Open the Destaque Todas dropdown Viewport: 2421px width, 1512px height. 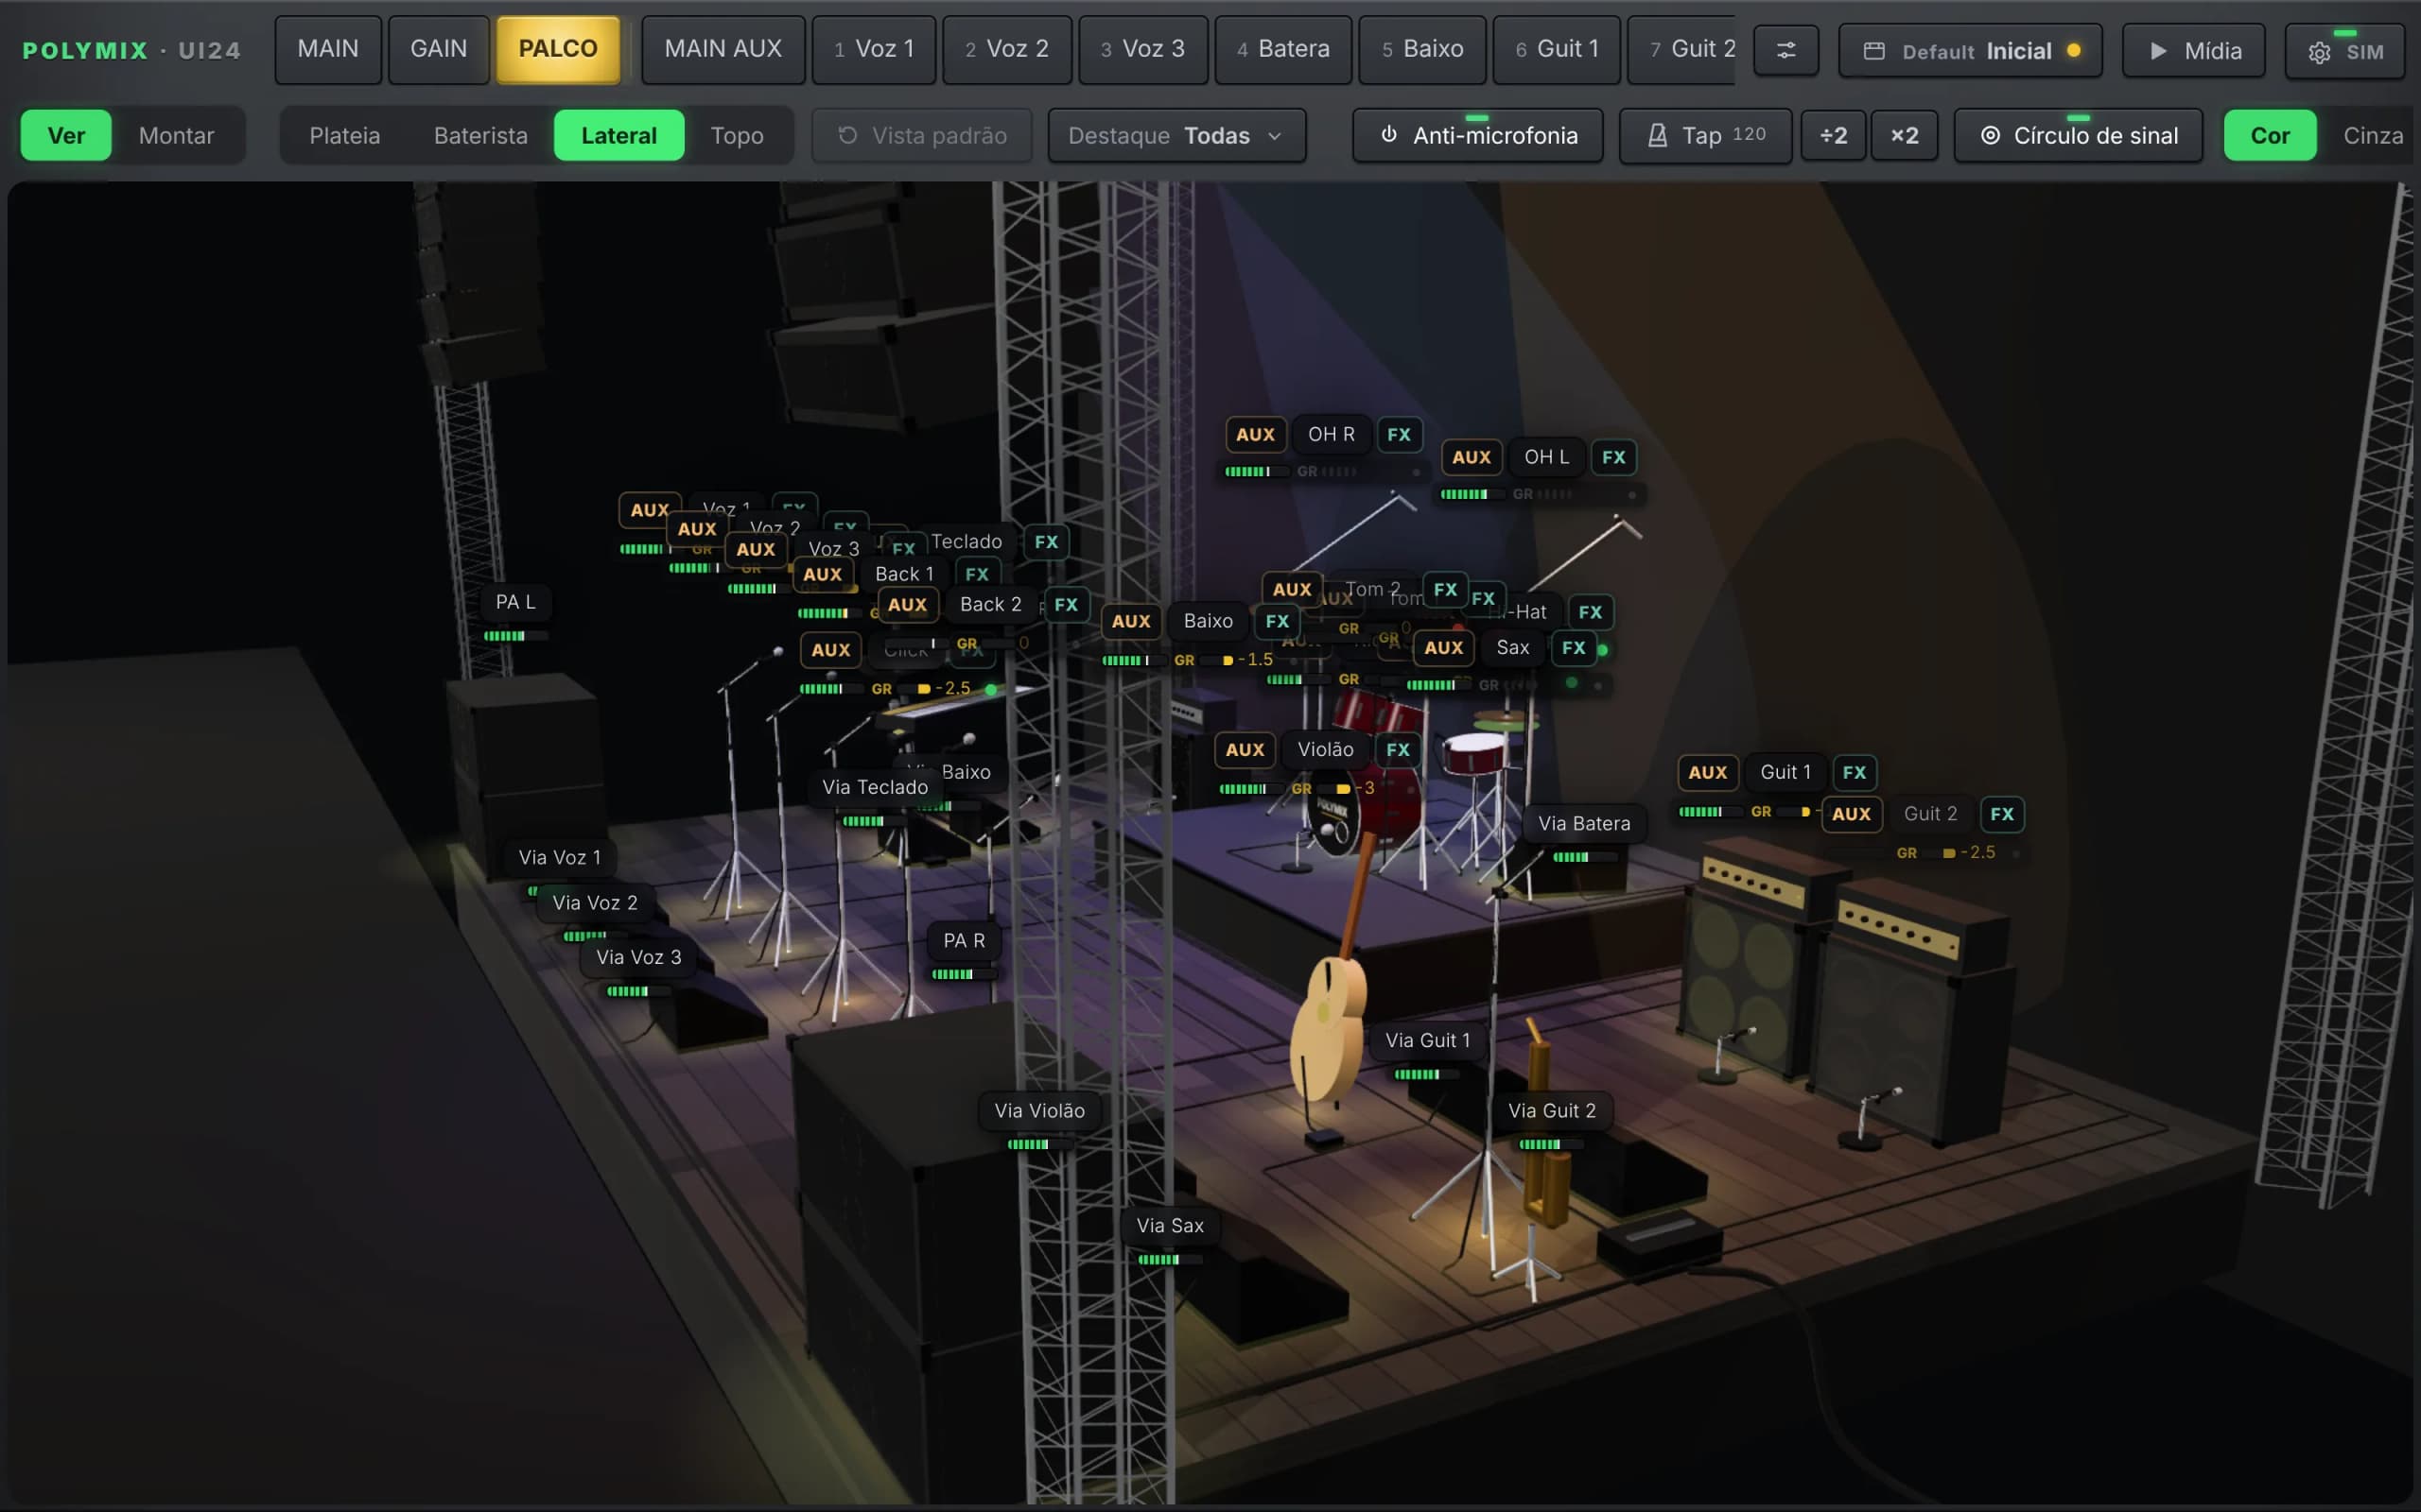point(1176,135)
